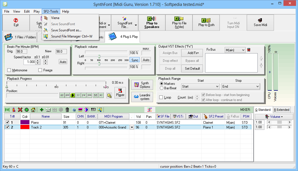
Task: Click the yellow overlapping squares icon beside Player
Action: point(109,95)
